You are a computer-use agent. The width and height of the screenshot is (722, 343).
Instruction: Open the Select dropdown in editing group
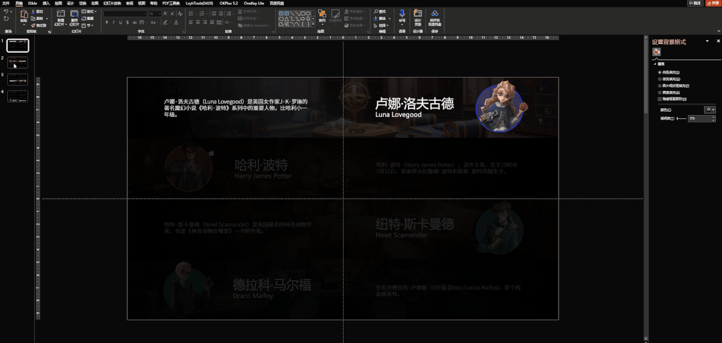pyautogui.click(x=382, y=25)
